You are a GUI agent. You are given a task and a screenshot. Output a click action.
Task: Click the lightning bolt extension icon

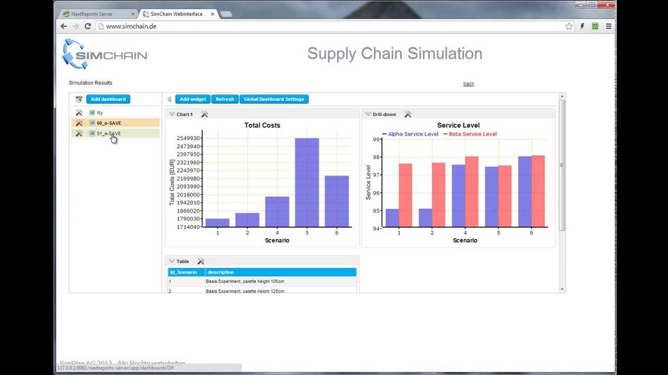(582, 26)
